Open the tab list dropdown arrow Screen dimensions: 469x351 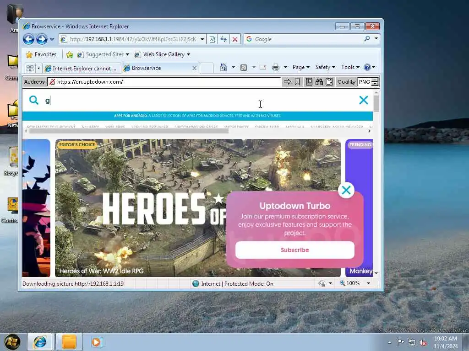tap(38, 69)
